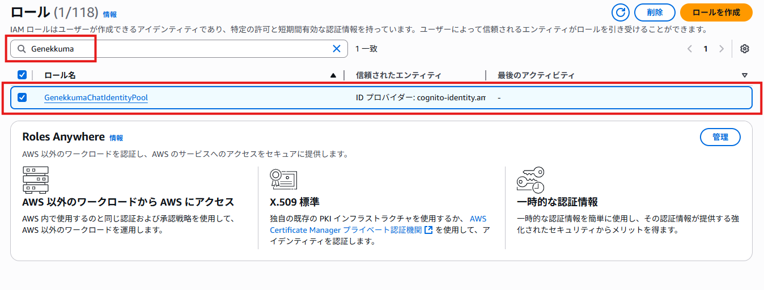Viewport: 764px width, 290px height.
Task: Click the X.509 標準 heading
Action: (295, 202)
